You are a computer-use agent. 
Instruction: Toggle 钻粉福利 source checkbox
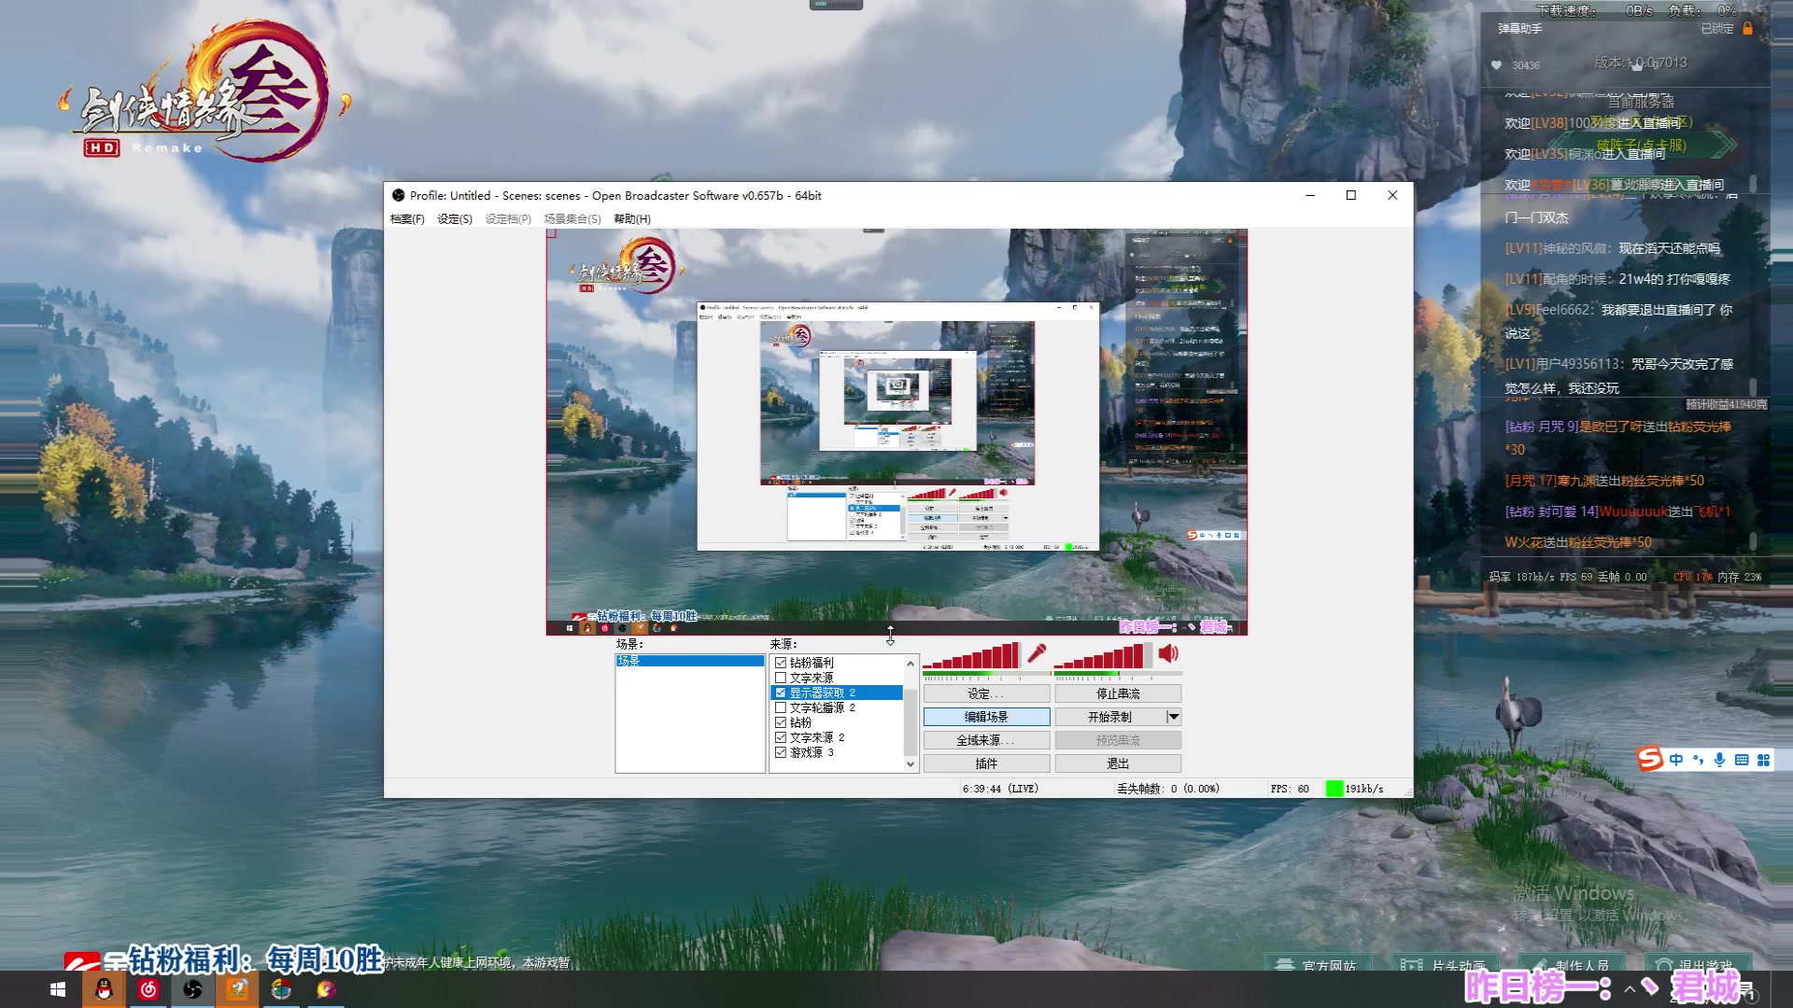781,663
